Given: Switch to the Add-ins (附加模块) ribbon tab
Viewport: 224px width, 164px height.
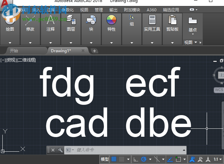Looking at the screenshot, I should click(x=132, y=10).
